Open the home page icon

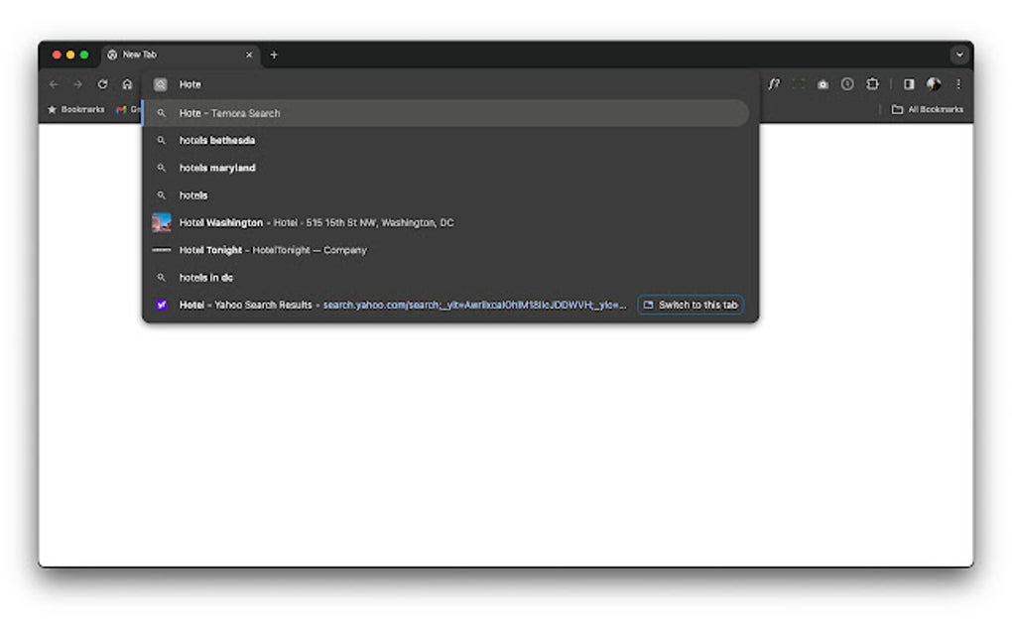pos(127,84)
